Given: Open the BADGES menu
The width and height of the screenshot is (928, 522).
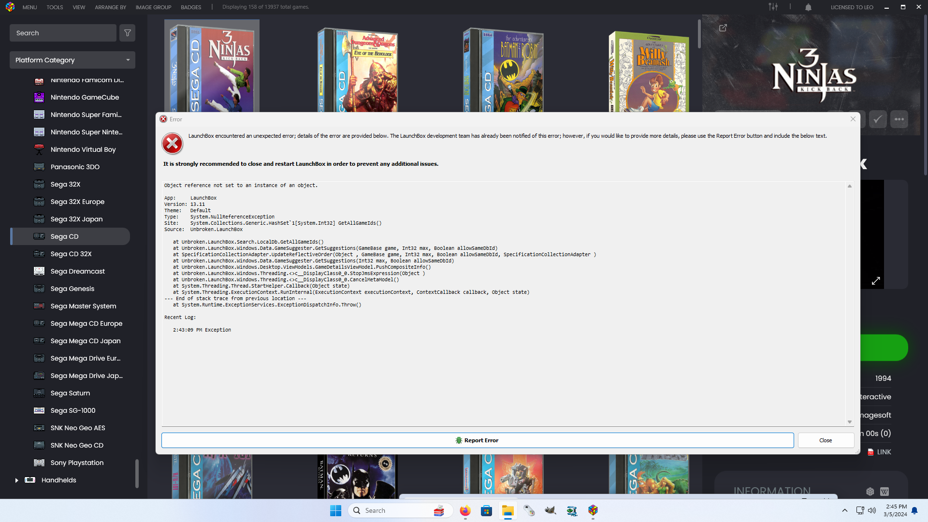Looking at the screenshot, I should tap(191, 7).
